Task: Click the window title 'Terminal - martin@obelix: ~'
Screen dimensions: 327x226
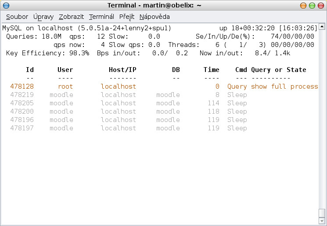Action: pos(155,5)
